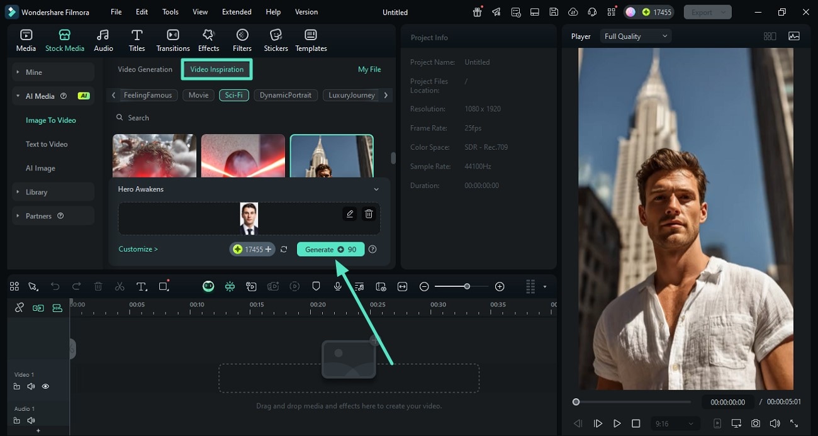Open the Filters panel
Screen dimensions: 818x436
242,40
